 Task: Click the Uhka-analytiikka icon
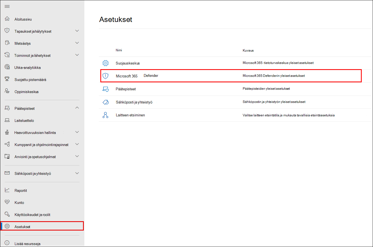[x=7, y=67]
